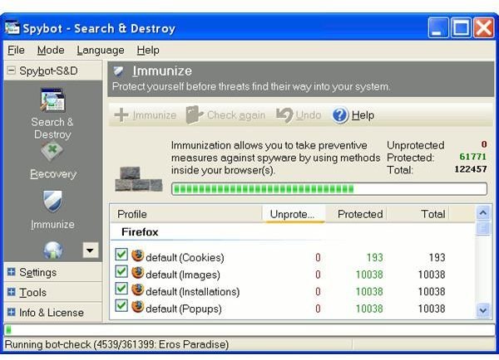Open the Search & Destroy sidebar icon
Viewport: 499px width, 360px height.
click(x=53, y=100)
